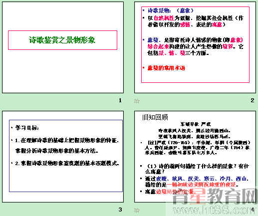Click slide number 1 label
This screenshot has height=216, width=258.
pos(120,100)
